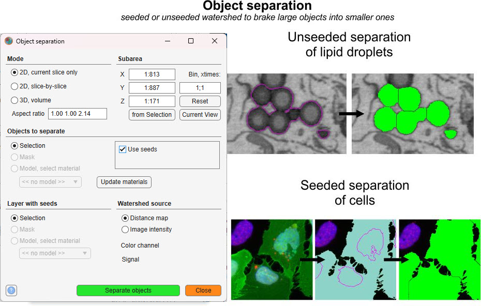Edit the Bin, xtimes value field

pyautogui.click(x=200, y=88)
